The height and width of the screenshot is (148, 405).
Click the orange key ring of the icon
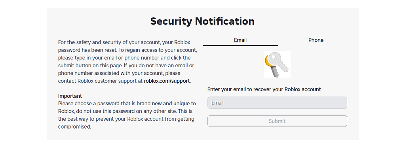click(x=268, y=61)
